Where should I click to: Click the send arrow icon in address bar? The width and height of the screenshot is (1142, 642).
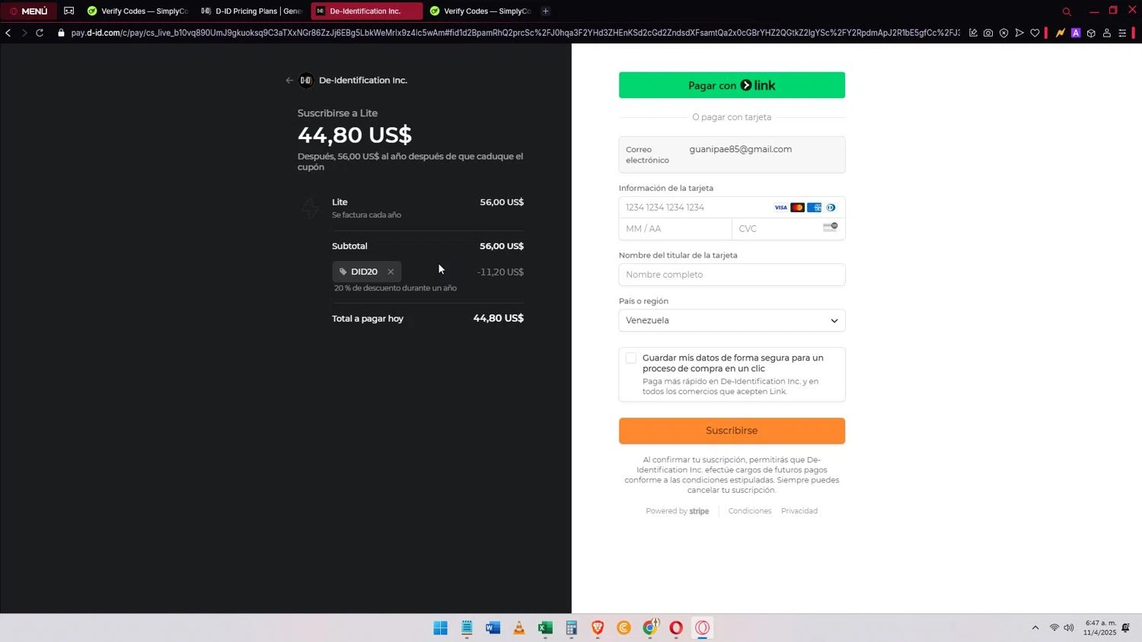1019,33
